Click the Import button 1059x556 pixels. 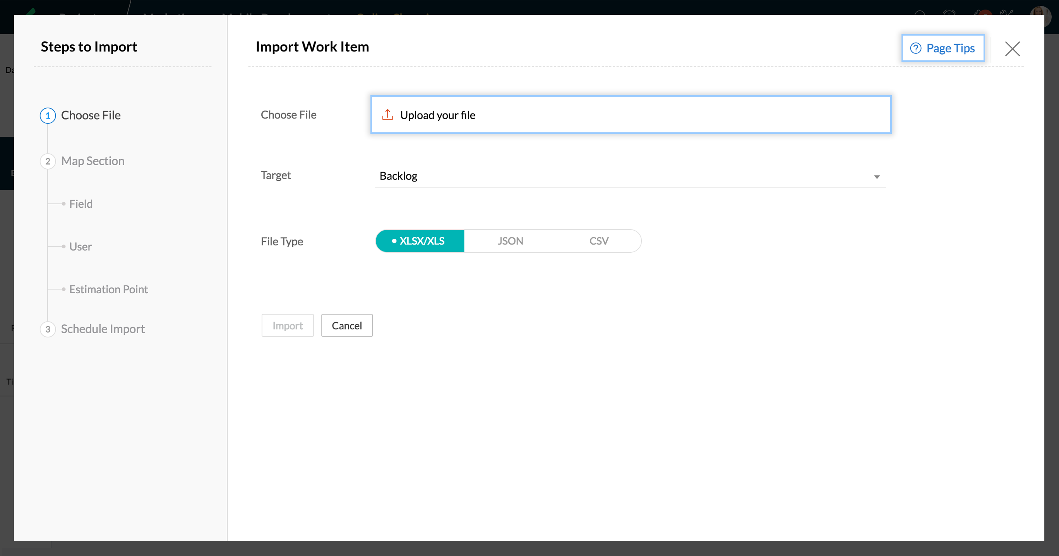click(287, 325)
